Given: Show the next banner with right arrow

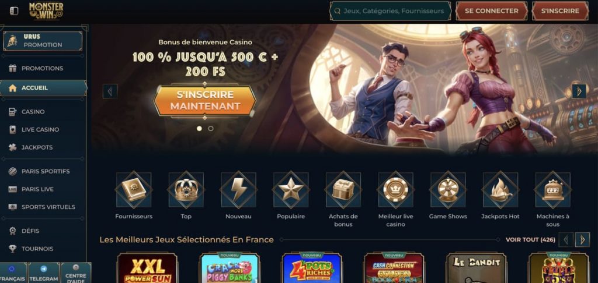Looking at the screenshot, I should point(579,91).
